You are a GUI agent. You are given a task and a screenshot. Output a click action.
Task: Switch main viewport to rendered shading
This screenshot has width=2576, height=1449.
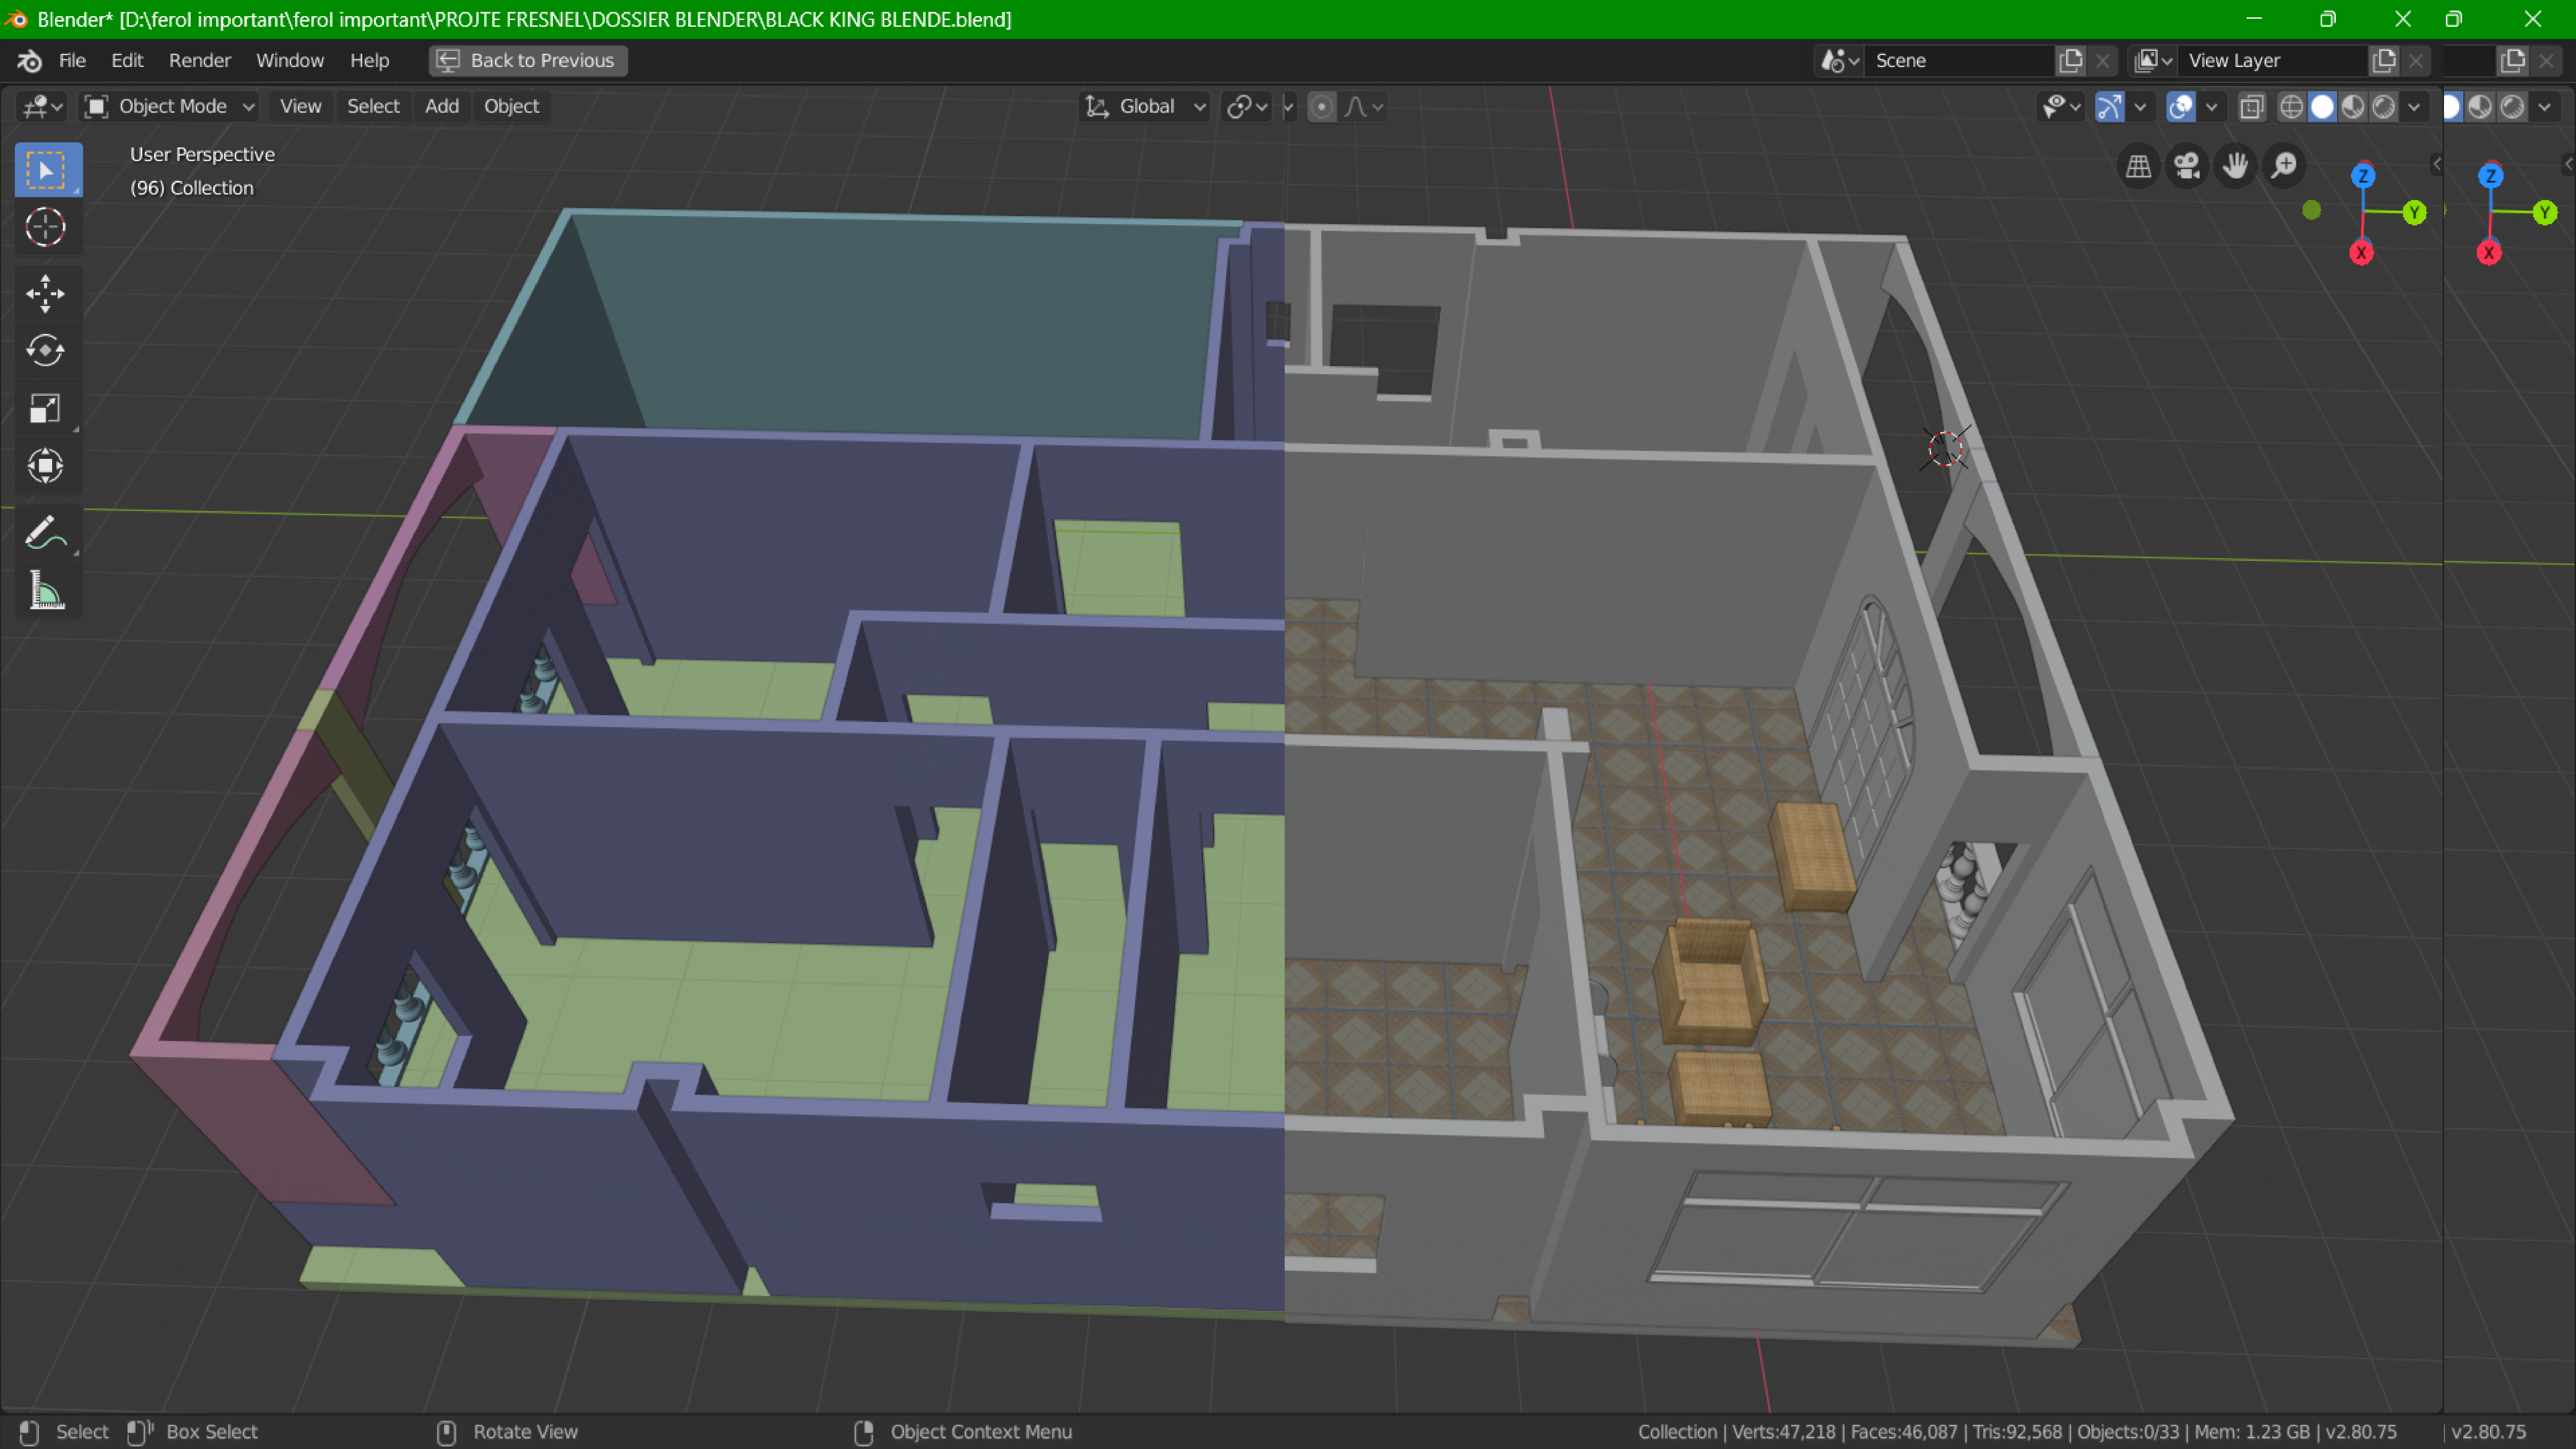pyautogui.click(x=2384, y=107)
